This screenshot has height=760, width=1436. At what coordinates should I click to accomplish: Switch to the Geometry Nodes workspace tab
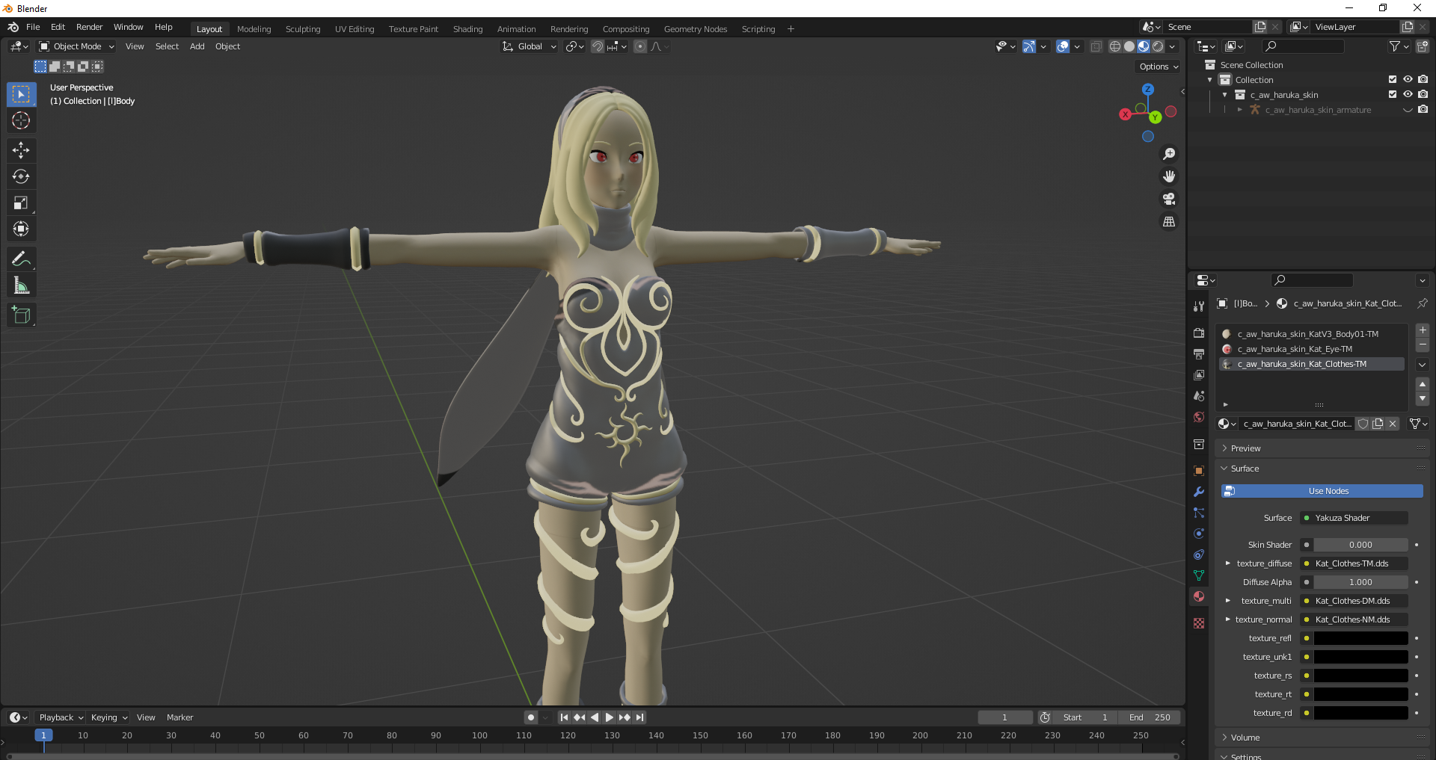[696, 29]
